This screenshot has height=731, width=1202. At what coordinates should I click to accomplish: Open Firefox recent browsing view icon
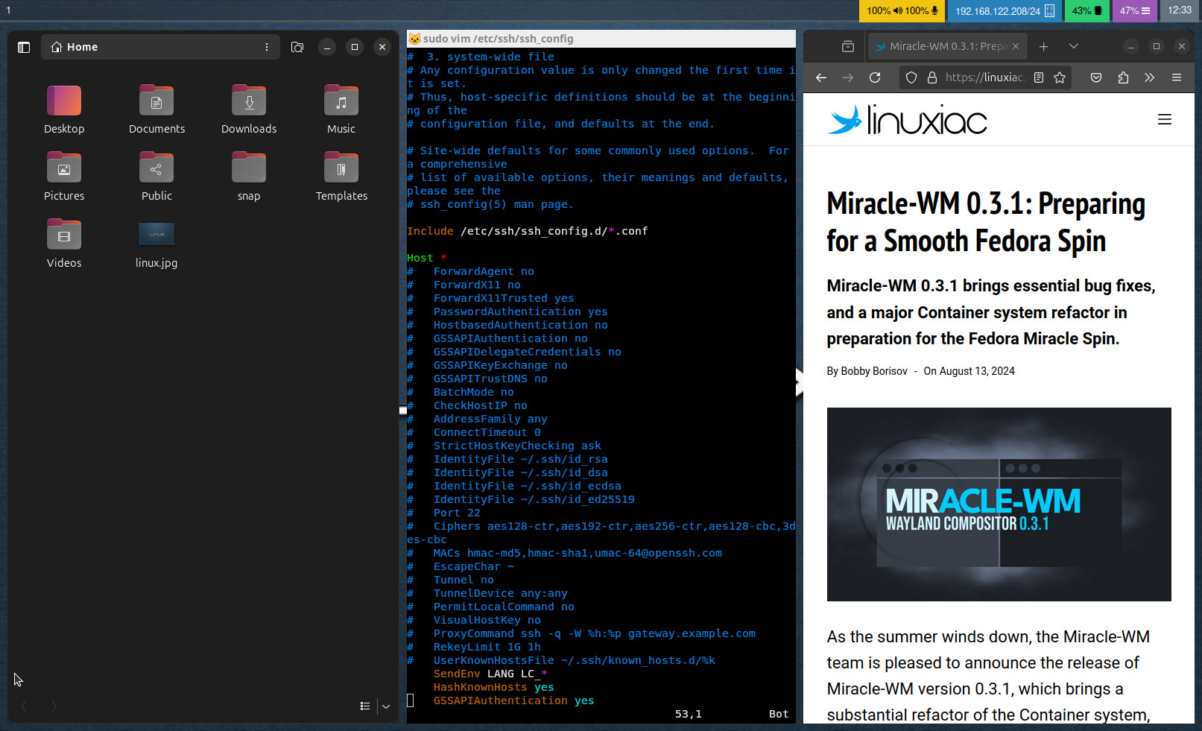pos(848,46)
